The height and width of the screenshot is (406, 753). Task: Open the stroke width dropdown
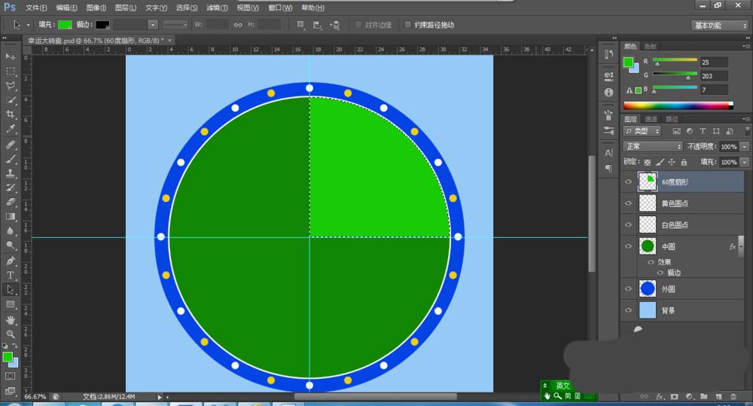(153, 25)
